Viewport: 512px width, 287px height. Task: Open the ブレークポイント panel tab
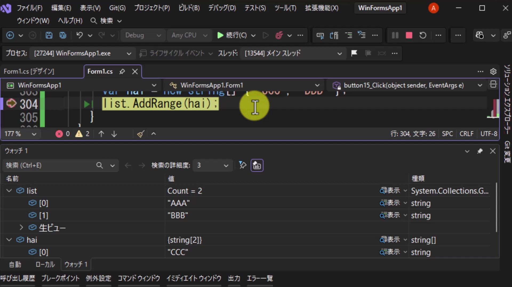(x=61, y=278)
